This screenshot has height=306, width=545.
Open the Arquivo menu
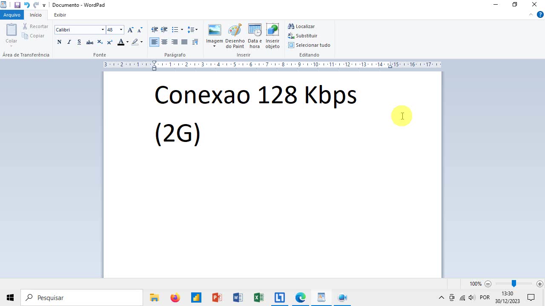[12, 15]
